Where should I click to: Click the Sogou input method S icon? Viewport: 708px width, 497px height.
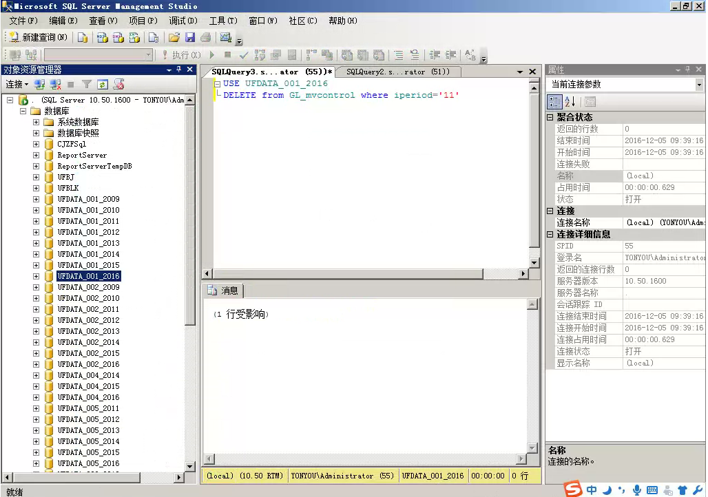(x=573, y=489)
